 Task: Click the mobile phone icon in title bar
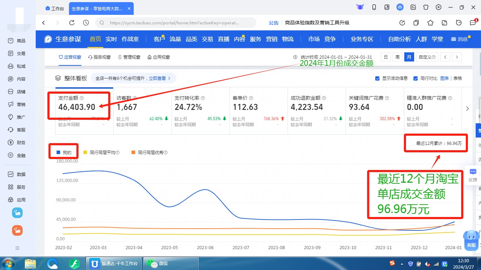pos(374,7)
